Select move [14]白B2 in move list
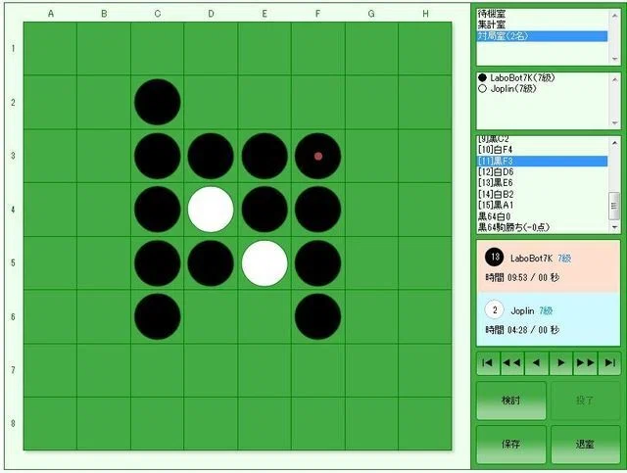This screenshot has height=473, width=627. click(x=542, y=194)
